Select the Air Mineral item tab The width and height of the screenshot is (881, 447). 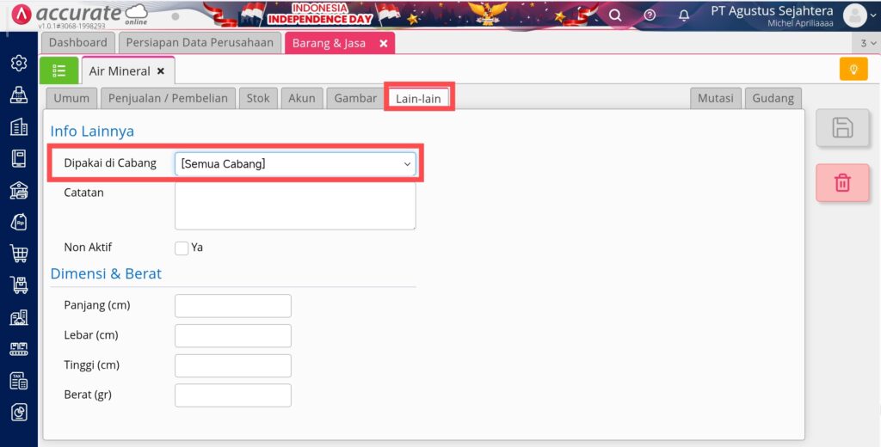click(x=120, y=71)
